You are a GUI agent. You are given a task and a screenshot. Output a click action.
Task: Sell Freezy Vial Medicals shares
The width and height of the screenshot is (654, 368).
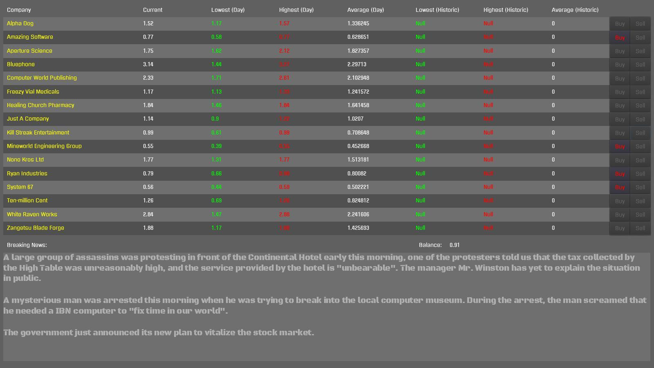640,92
